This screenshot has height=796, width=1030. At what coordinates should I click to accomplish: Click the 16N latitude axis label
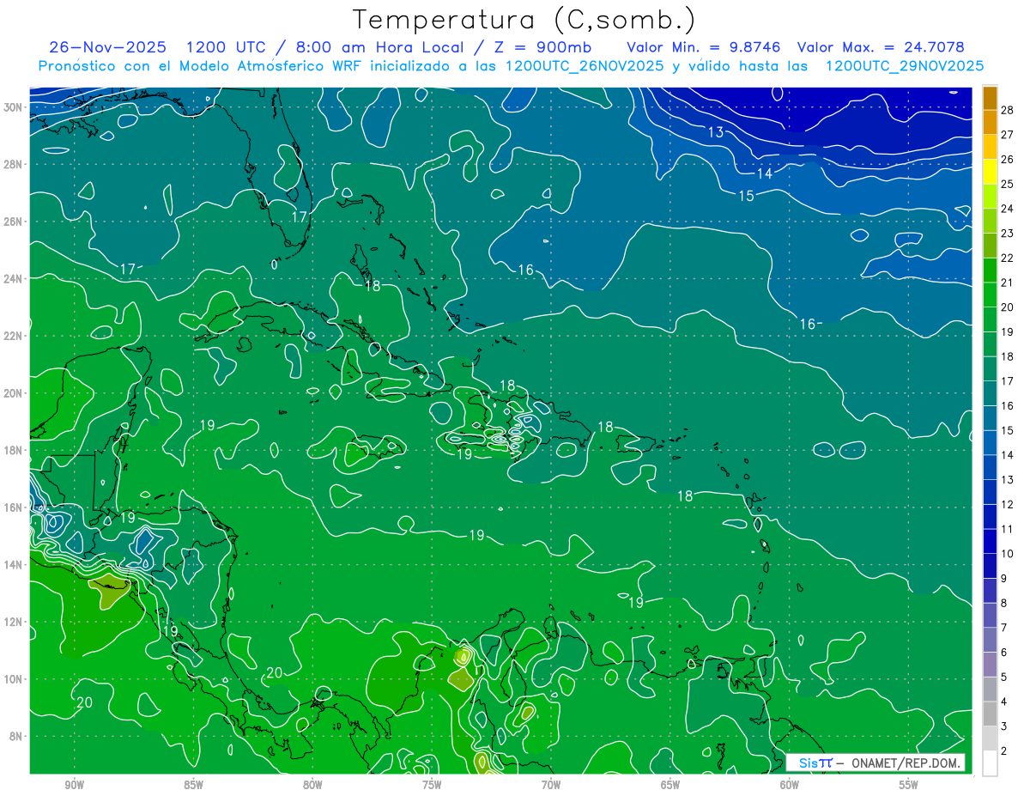[x=14, y=507]
